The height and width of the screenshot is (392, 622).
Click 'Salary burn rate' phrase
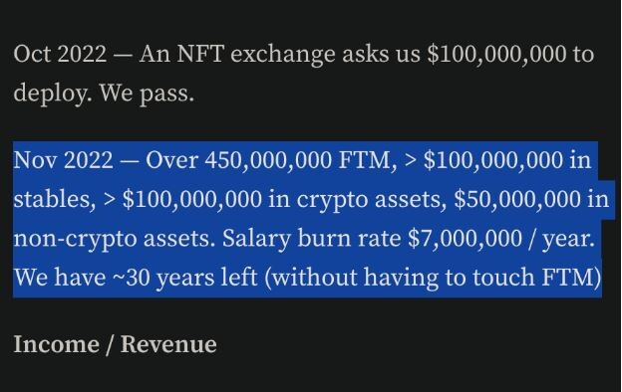(311, 239)
